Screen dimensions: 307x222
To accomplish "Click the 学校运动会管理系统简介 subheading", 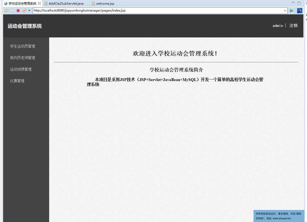I will click(x=176, y=70).
